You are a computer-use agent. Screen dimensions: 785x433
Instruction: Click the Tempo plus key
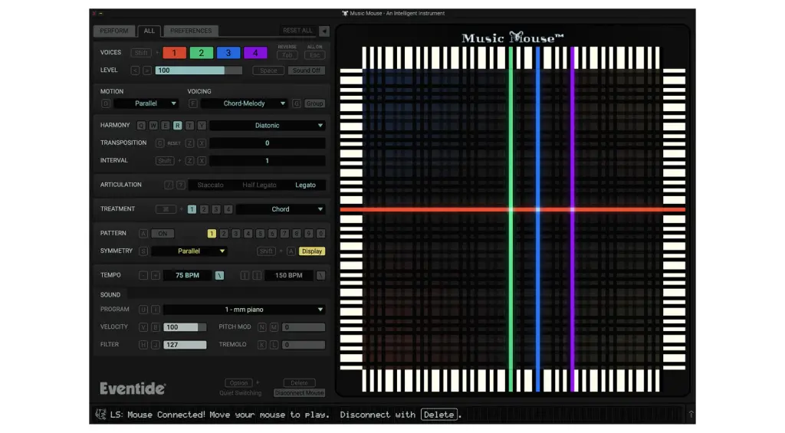click(x=155, y=275)
